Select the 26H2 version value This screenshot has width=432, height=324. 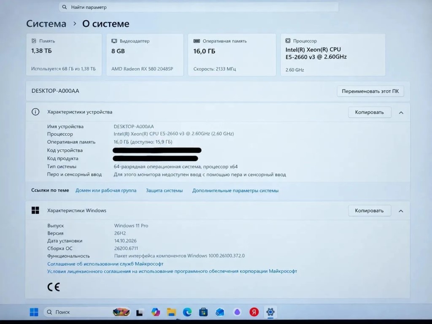(120, 233)
